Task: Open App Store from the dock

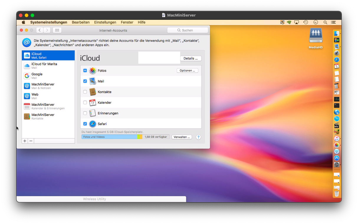Action: 336,158
